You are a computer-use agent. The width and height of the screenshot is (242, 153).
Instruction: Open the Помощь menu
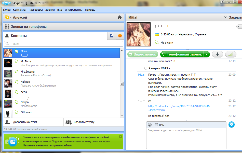(x=90, y=10)
